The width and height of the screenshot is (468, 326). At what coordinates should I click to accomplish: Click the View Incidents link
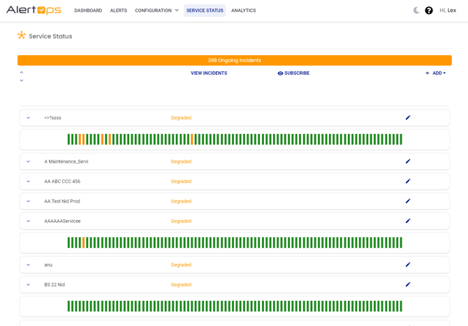click(209, 73)
